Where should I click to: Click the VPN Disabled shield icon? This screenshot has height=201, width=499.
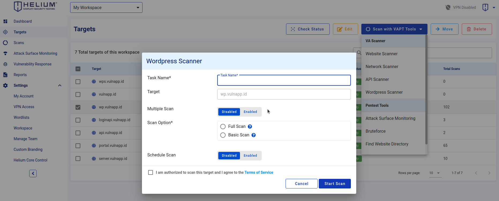tap(448, 7)
